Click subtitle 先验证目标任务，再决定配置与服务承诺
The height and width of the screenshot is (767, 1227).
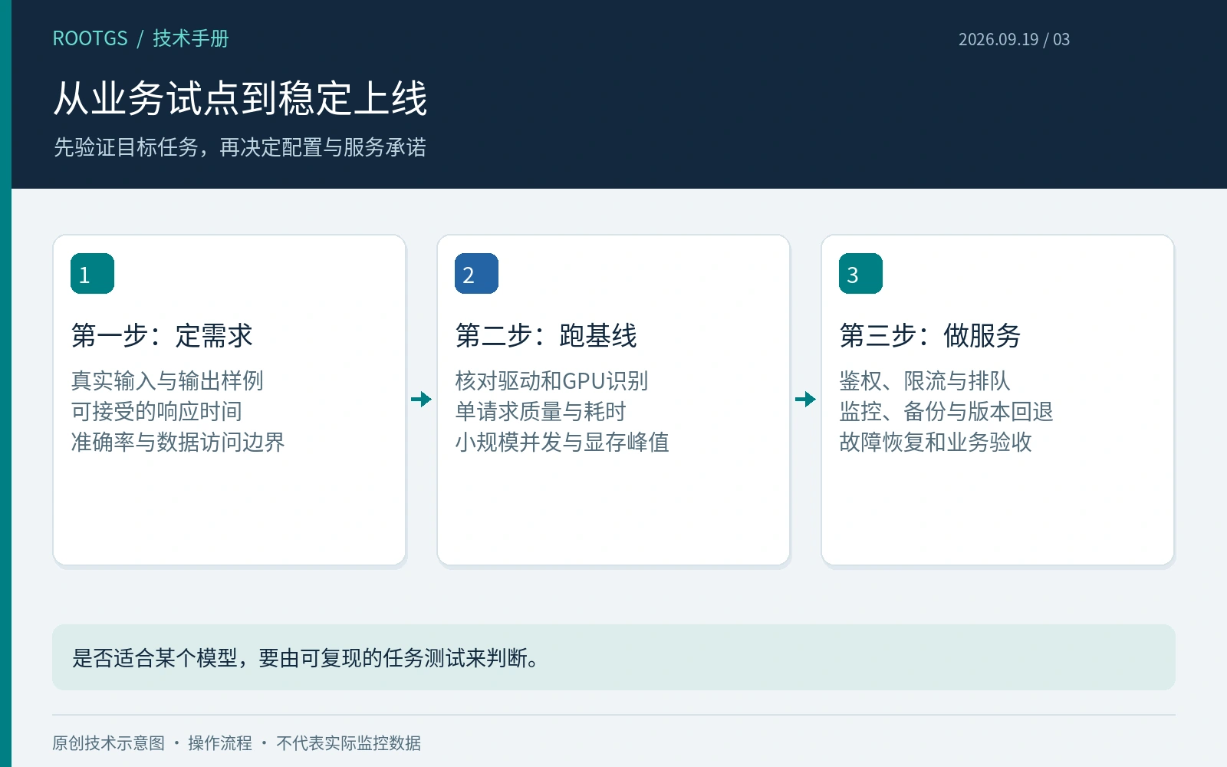coord(239,147)
